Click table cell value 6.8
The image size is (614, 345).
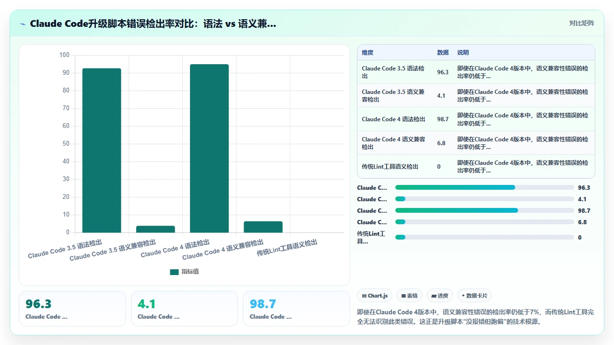[x=441, y=143]
